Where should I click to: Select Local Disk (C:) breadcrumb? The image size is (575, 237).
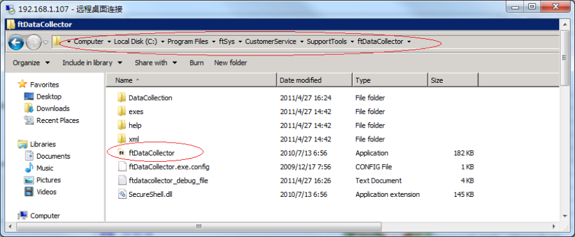click(135, 41)
